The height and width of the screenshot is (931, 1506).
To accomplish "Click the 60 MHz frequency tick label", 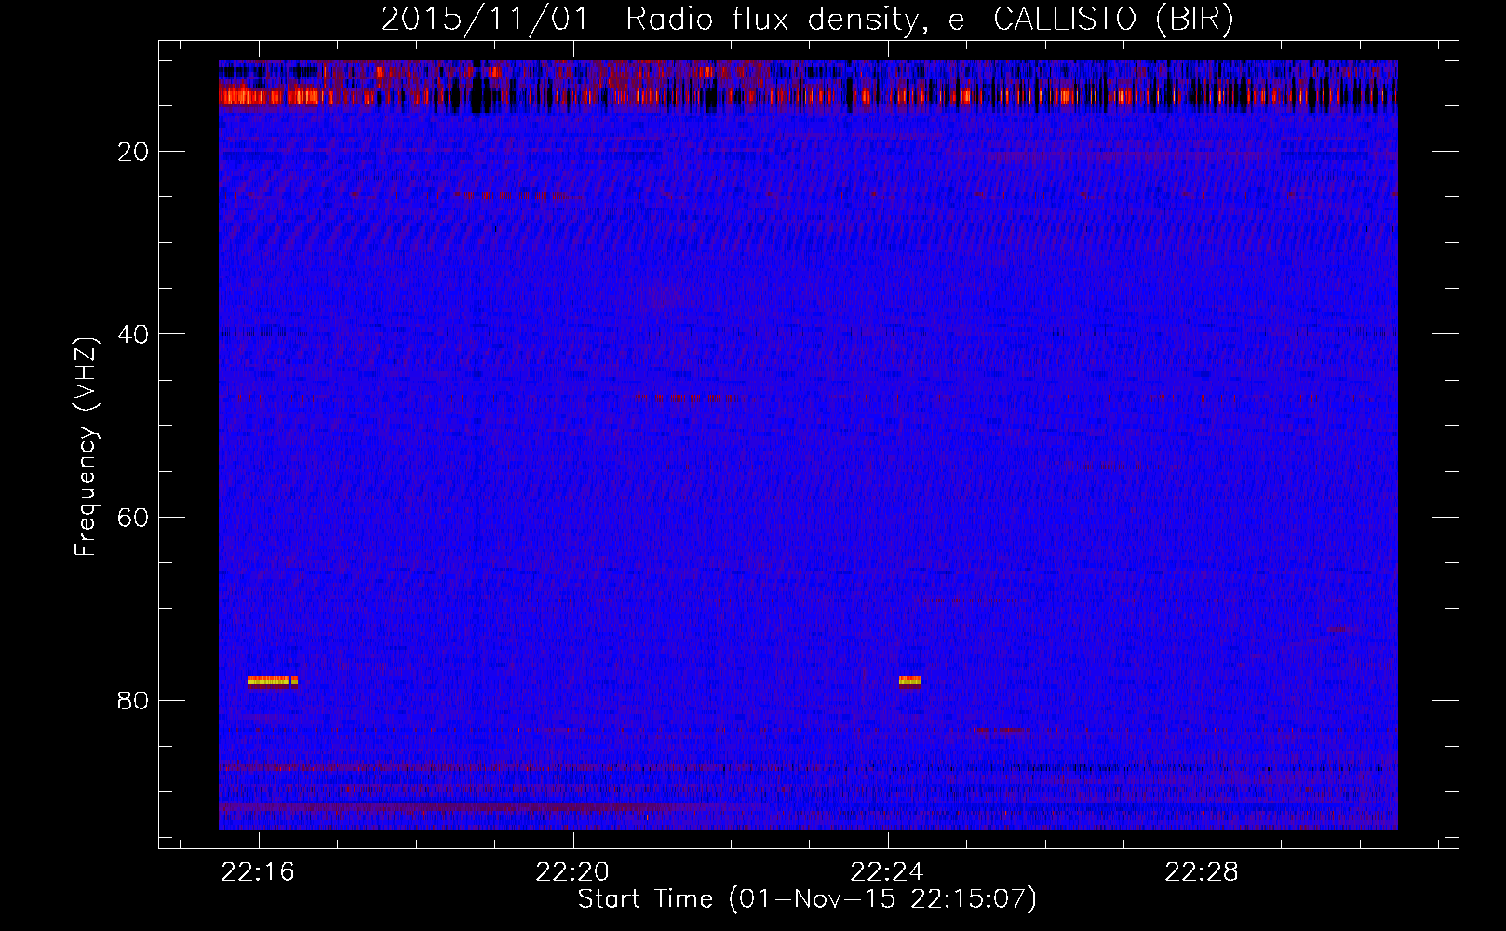I will (134, 518).
